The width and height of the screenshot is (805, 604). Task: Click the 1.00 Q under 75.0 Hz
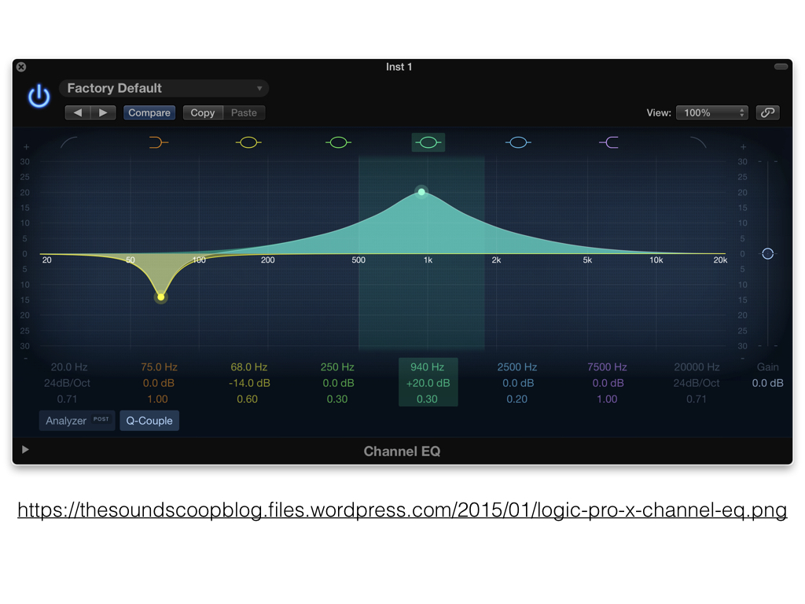[x=157, y=399]
